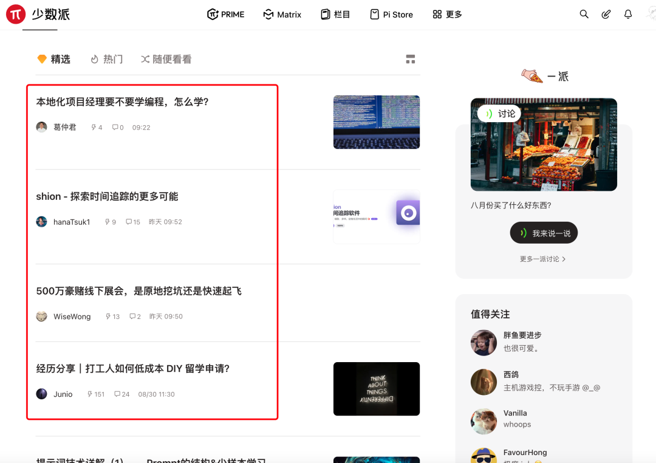Expand the 更多 menu
This screenshot has width=656, height=463.
point(447,15)
